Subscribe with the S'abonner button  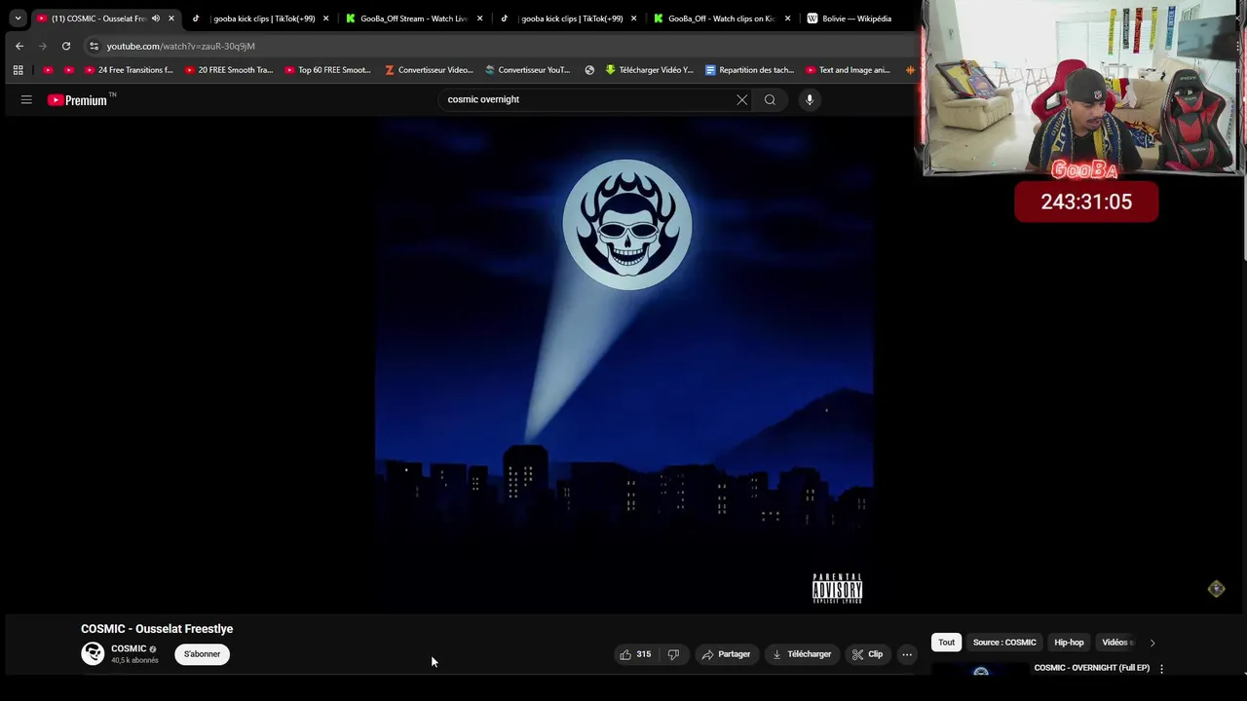coord(203,654)
